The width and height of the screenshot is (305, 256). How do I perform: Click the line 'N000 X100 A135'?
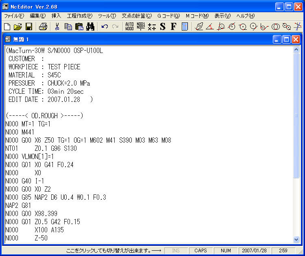click(35, 230)
